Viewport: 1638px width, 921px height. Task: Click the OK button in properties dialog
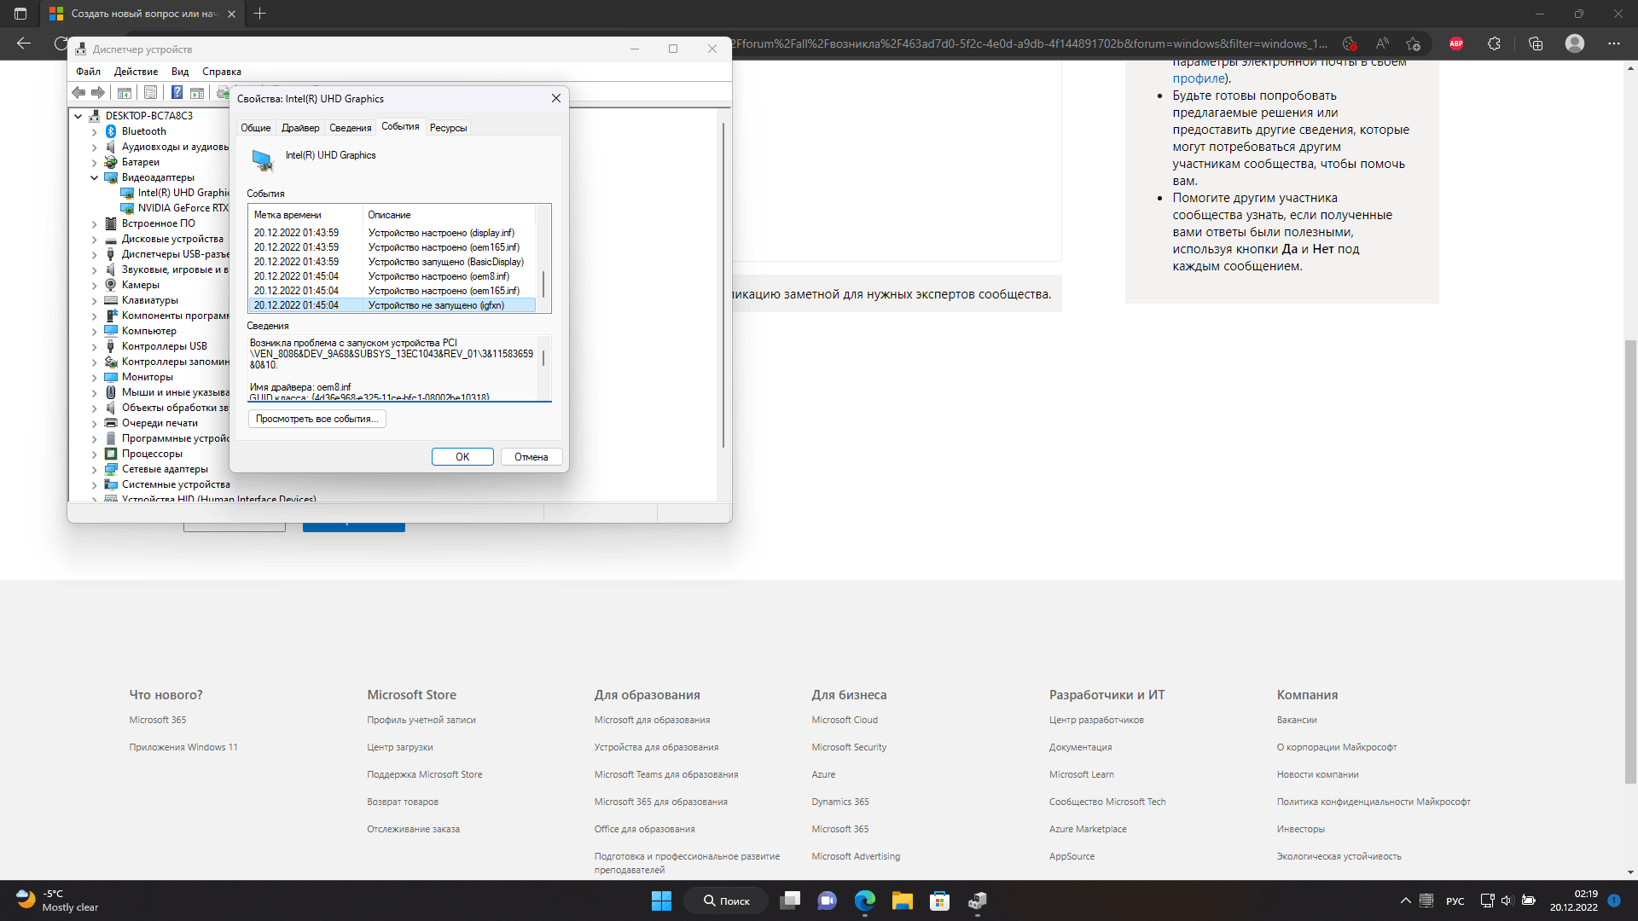[x=462, y=457]
